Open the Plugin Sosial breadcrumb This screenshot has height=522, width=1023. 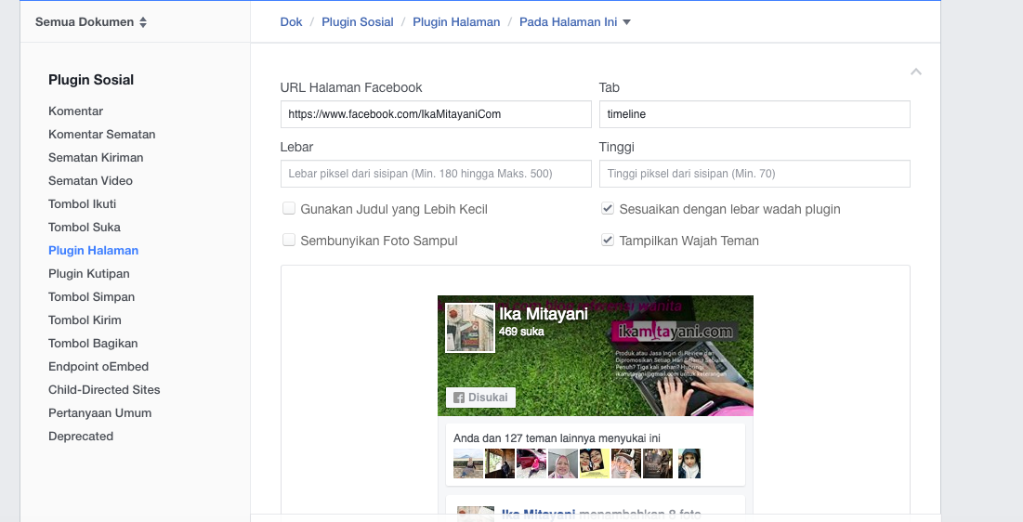tap(358, 22)
